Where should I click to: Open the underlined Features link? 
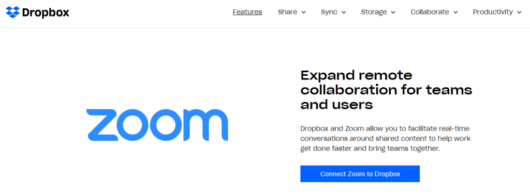tap(247, 12)
